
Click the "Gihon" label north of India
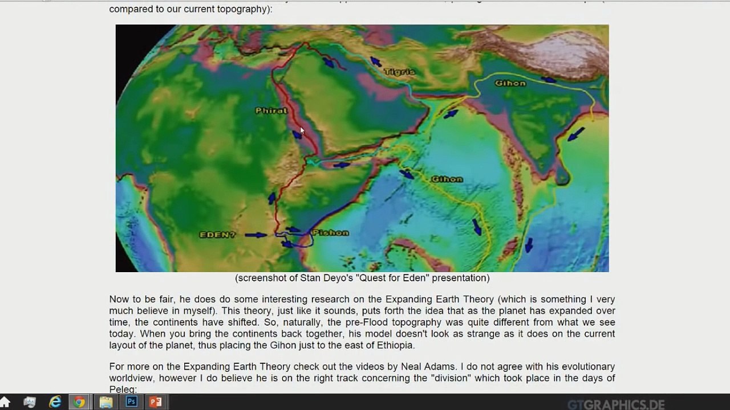pos(510,83)
